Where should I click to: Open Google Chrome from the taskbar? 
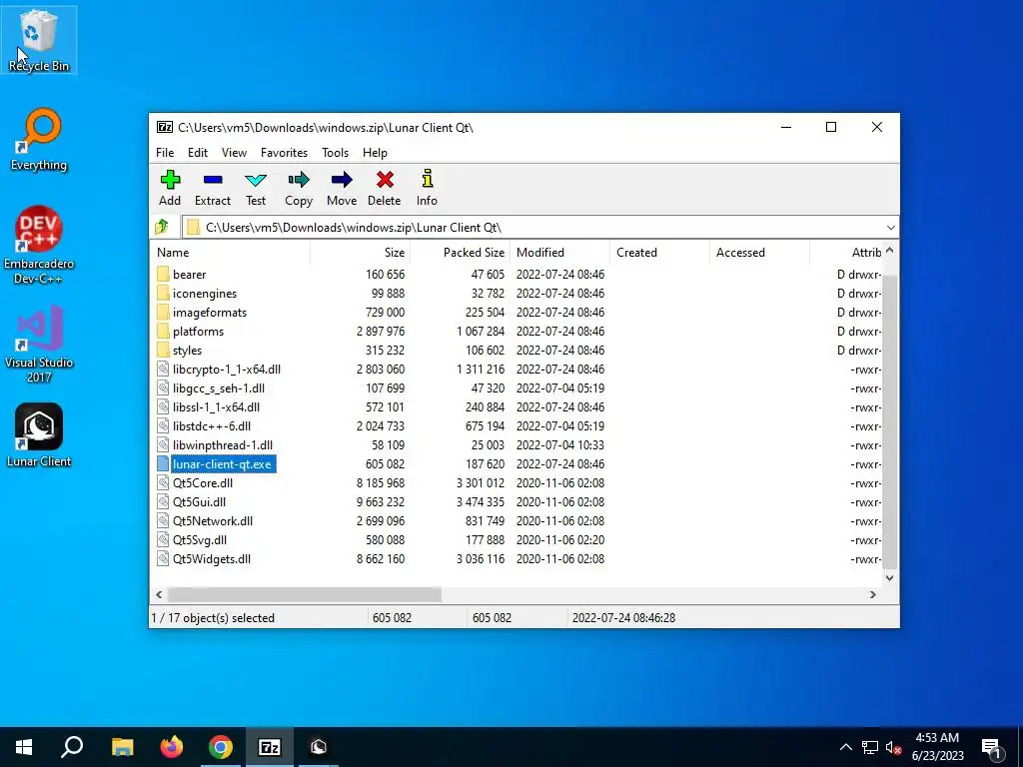(221, 747)
